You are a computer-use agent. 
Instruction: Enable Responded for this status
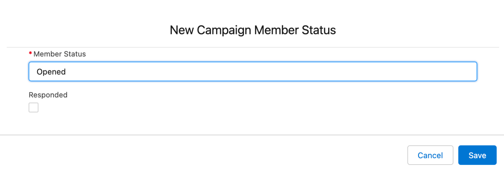coord(34,108)
